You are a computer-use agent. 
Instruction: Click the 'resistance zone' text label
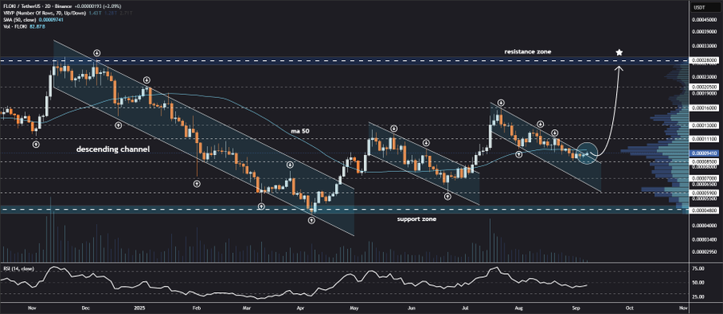(528, 52)
